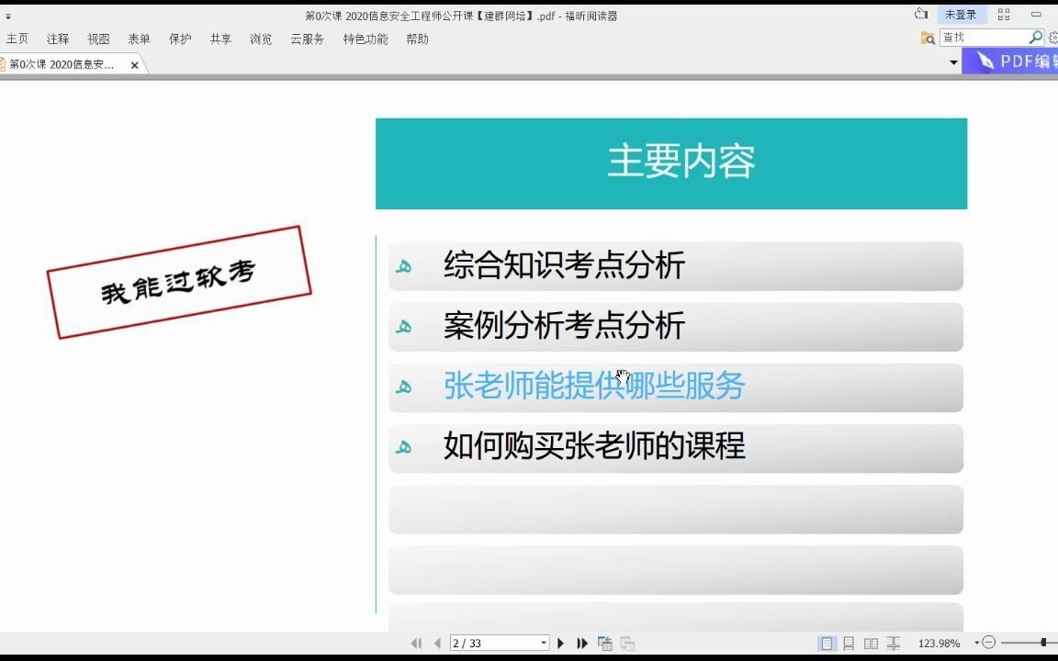Click the snapshot icon near page navigation
The height and width of the screenshot is (661, 1058).
pos(606,643)
